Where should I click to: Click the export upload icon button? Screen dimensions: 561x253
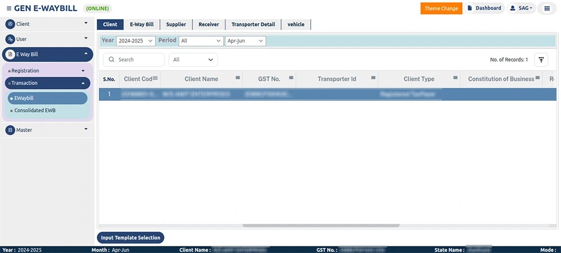point(541,60)
